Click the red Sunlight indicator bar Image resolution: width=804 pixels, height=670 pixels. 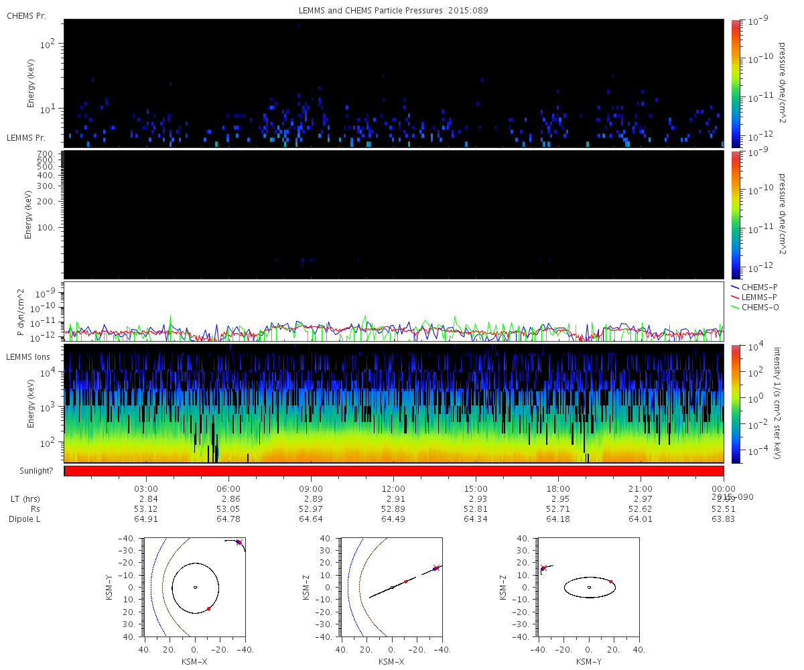[394, 471]
